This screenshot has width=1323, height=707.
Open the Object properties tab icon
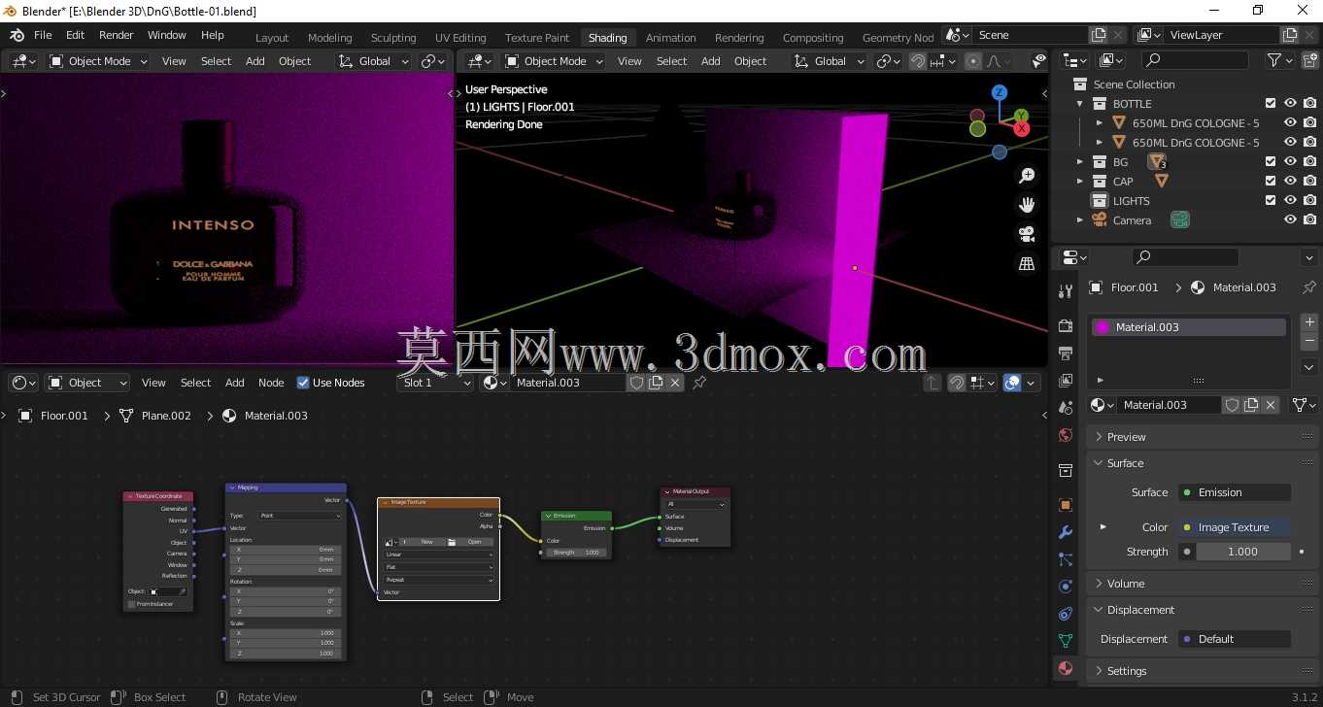point(1066,505)
